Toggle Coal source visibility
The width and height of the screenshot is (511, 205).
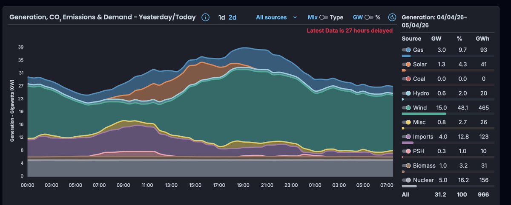click(406, 79)
